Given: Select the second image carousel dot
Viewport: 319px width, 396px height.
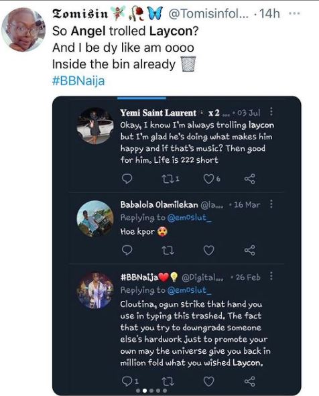Looking at the screenshot, I should tap(145, 391).
